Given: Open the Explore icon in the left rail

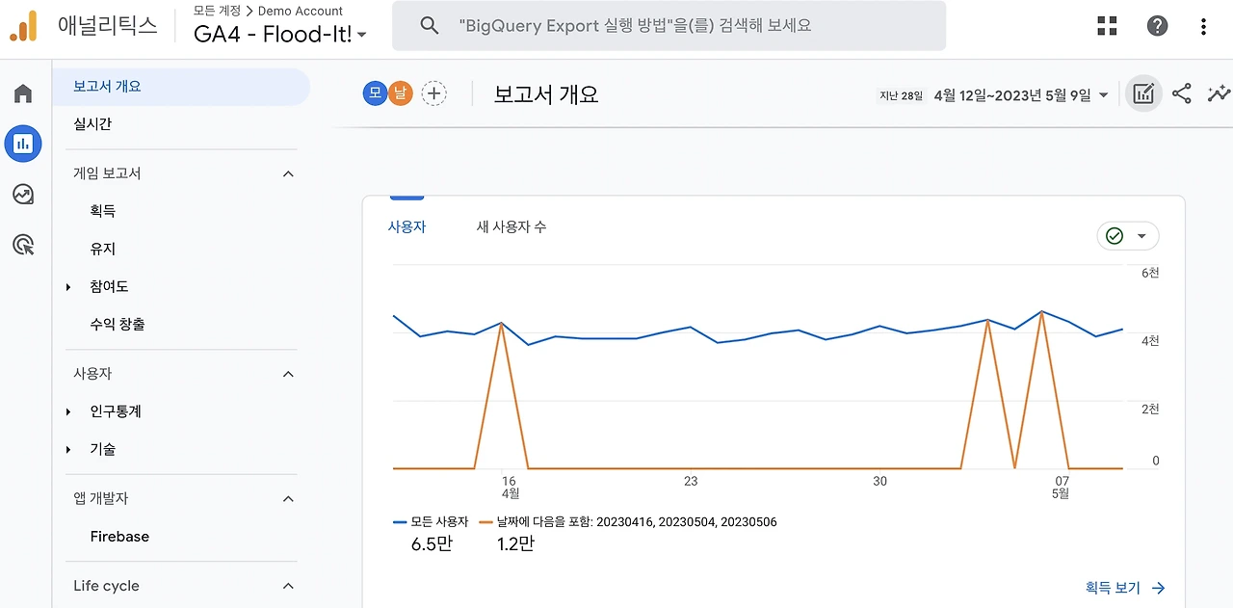Looking at the screenshot, I should coord(23,194).
